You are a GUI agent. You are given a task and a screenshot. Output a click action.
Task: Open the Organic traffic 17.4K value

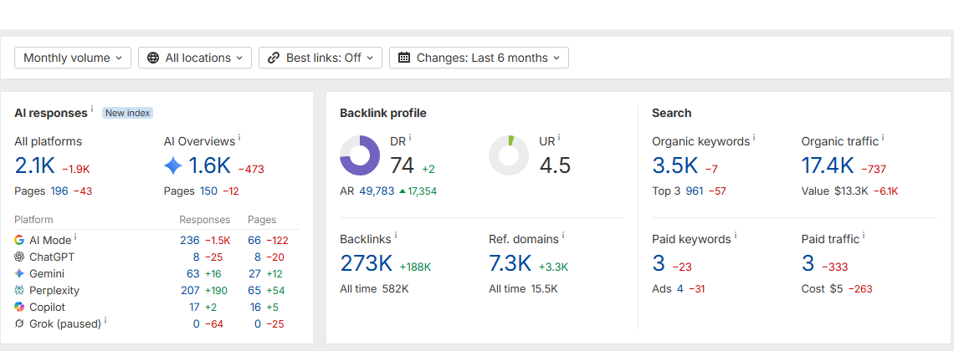(x=828, y=165)
